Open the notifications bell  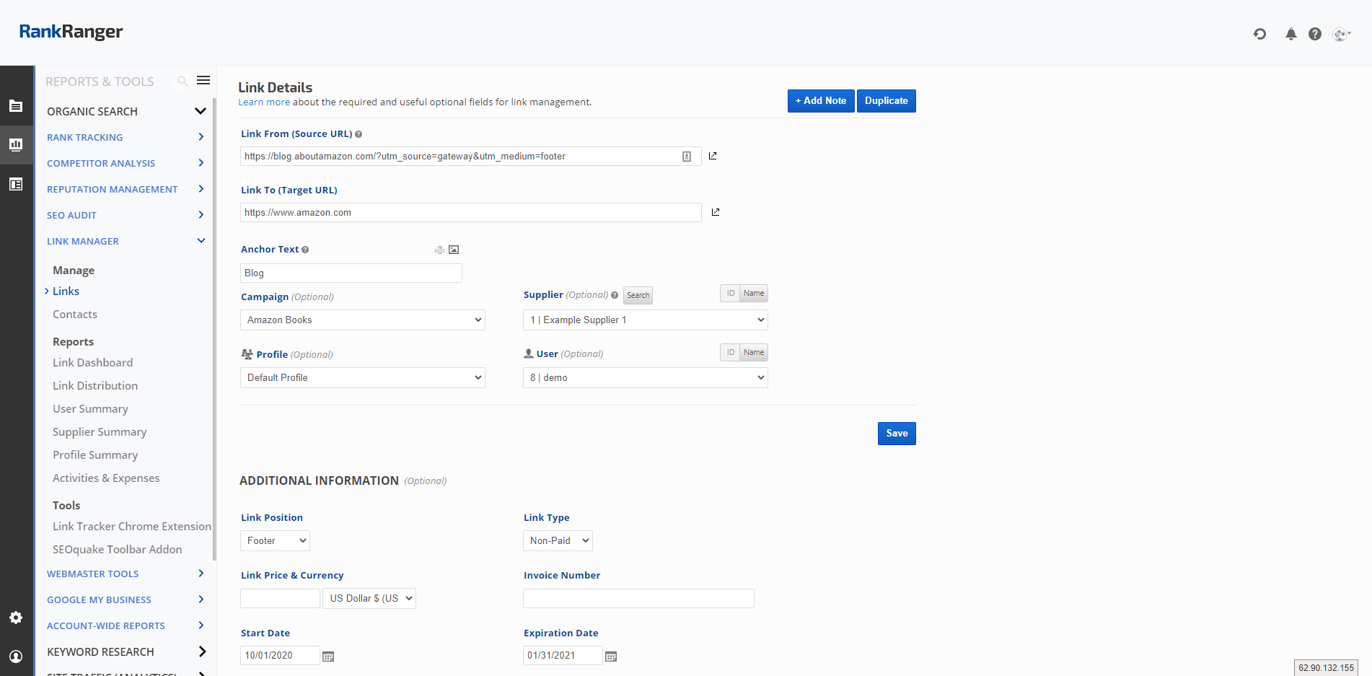click(1290, 34)
